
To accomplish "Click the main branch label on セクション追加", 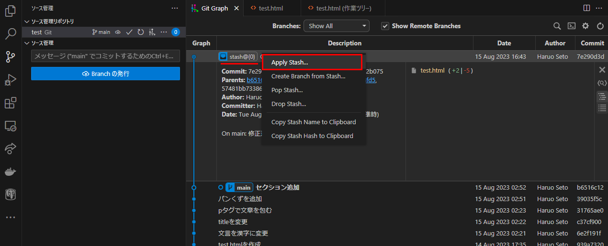I will [x=239, y=187].
